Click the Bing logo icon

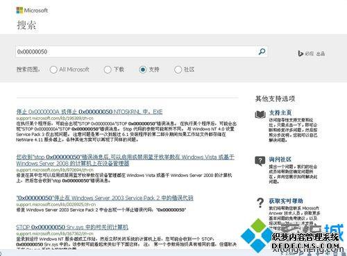point(301,53)
